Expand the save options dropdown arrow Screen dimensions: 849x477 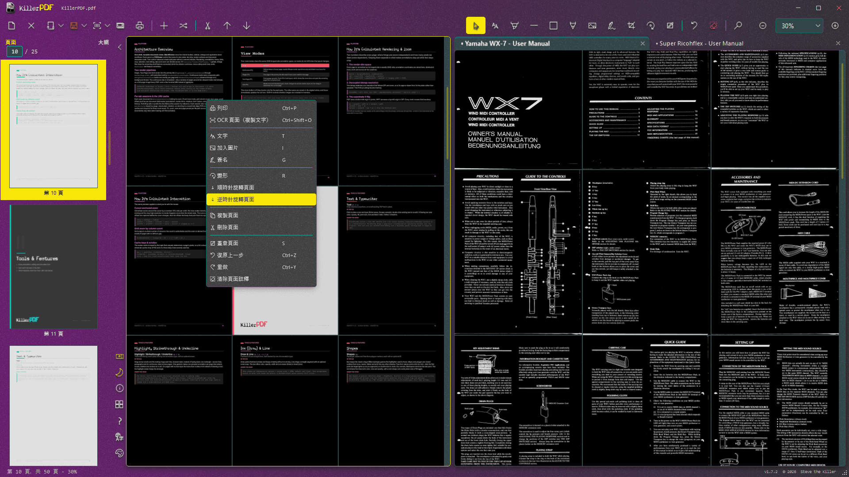click(x=84, y=26)
